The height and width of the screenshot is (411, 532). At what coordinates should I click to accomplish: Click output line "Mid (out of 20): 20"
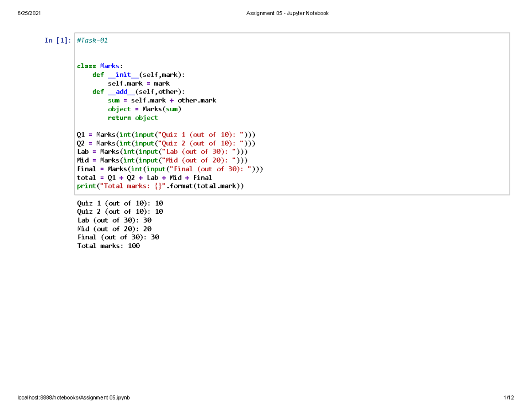coord(114,229)
